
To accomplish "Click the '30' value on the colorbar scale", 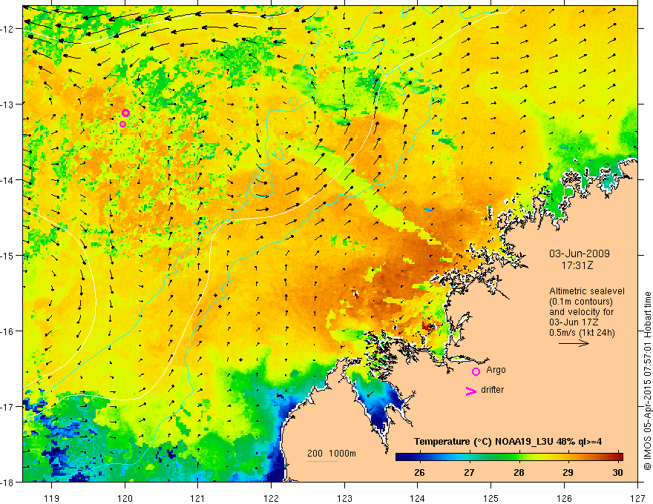I will tap(617, 472).
